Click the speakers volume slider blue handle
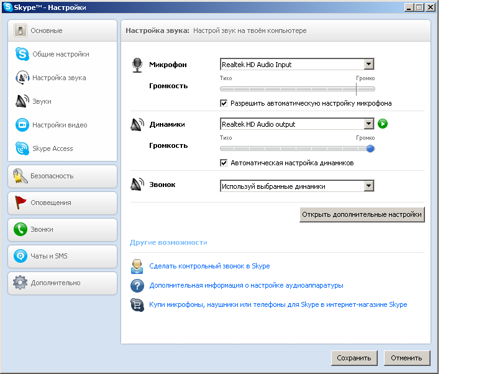 point(370,148)
